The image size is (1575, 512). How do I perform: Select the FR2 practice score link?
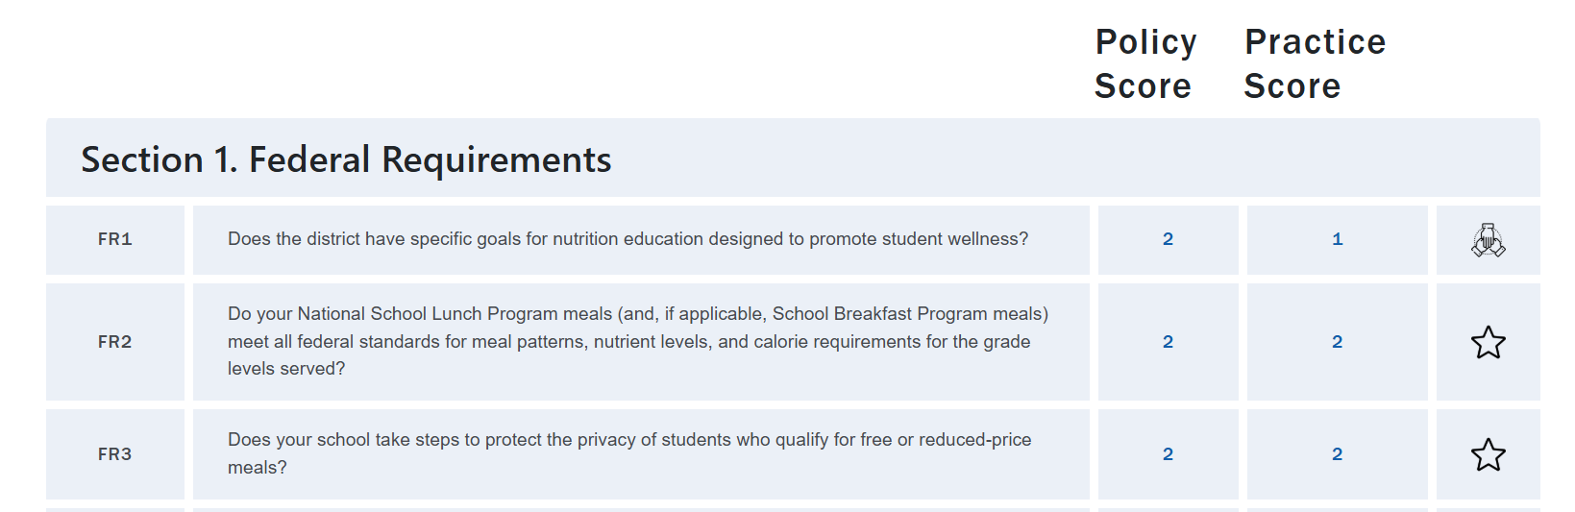(1337, 342)
